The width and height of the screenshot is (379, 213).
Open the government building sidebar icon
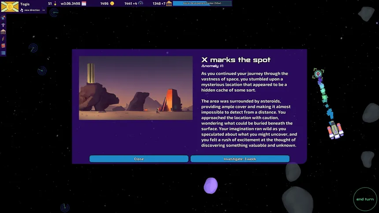tap(3, 32)
